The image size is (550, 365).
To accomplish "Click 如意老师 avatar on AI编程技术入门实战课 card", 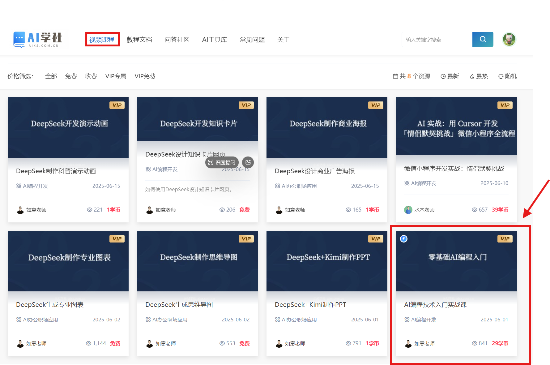I will [408, 343].
